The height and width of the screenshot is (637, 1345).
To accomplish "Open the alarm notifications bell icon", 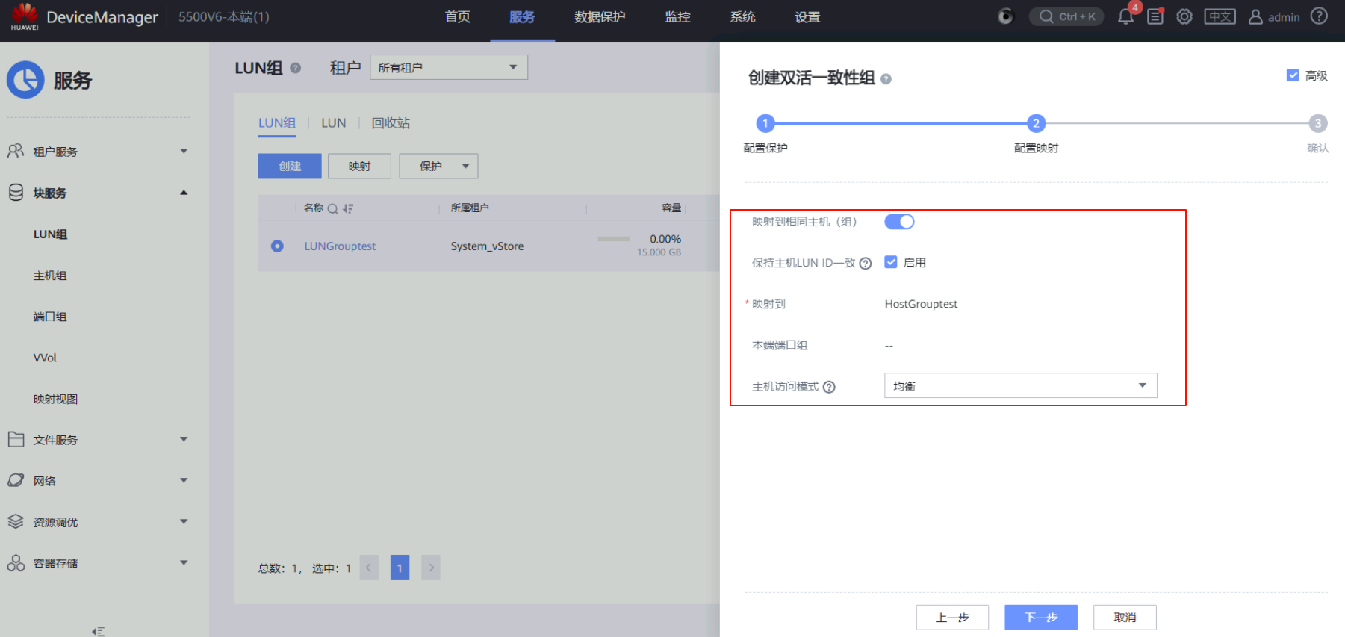I will pyautogui.click(x=1125, y=17).
